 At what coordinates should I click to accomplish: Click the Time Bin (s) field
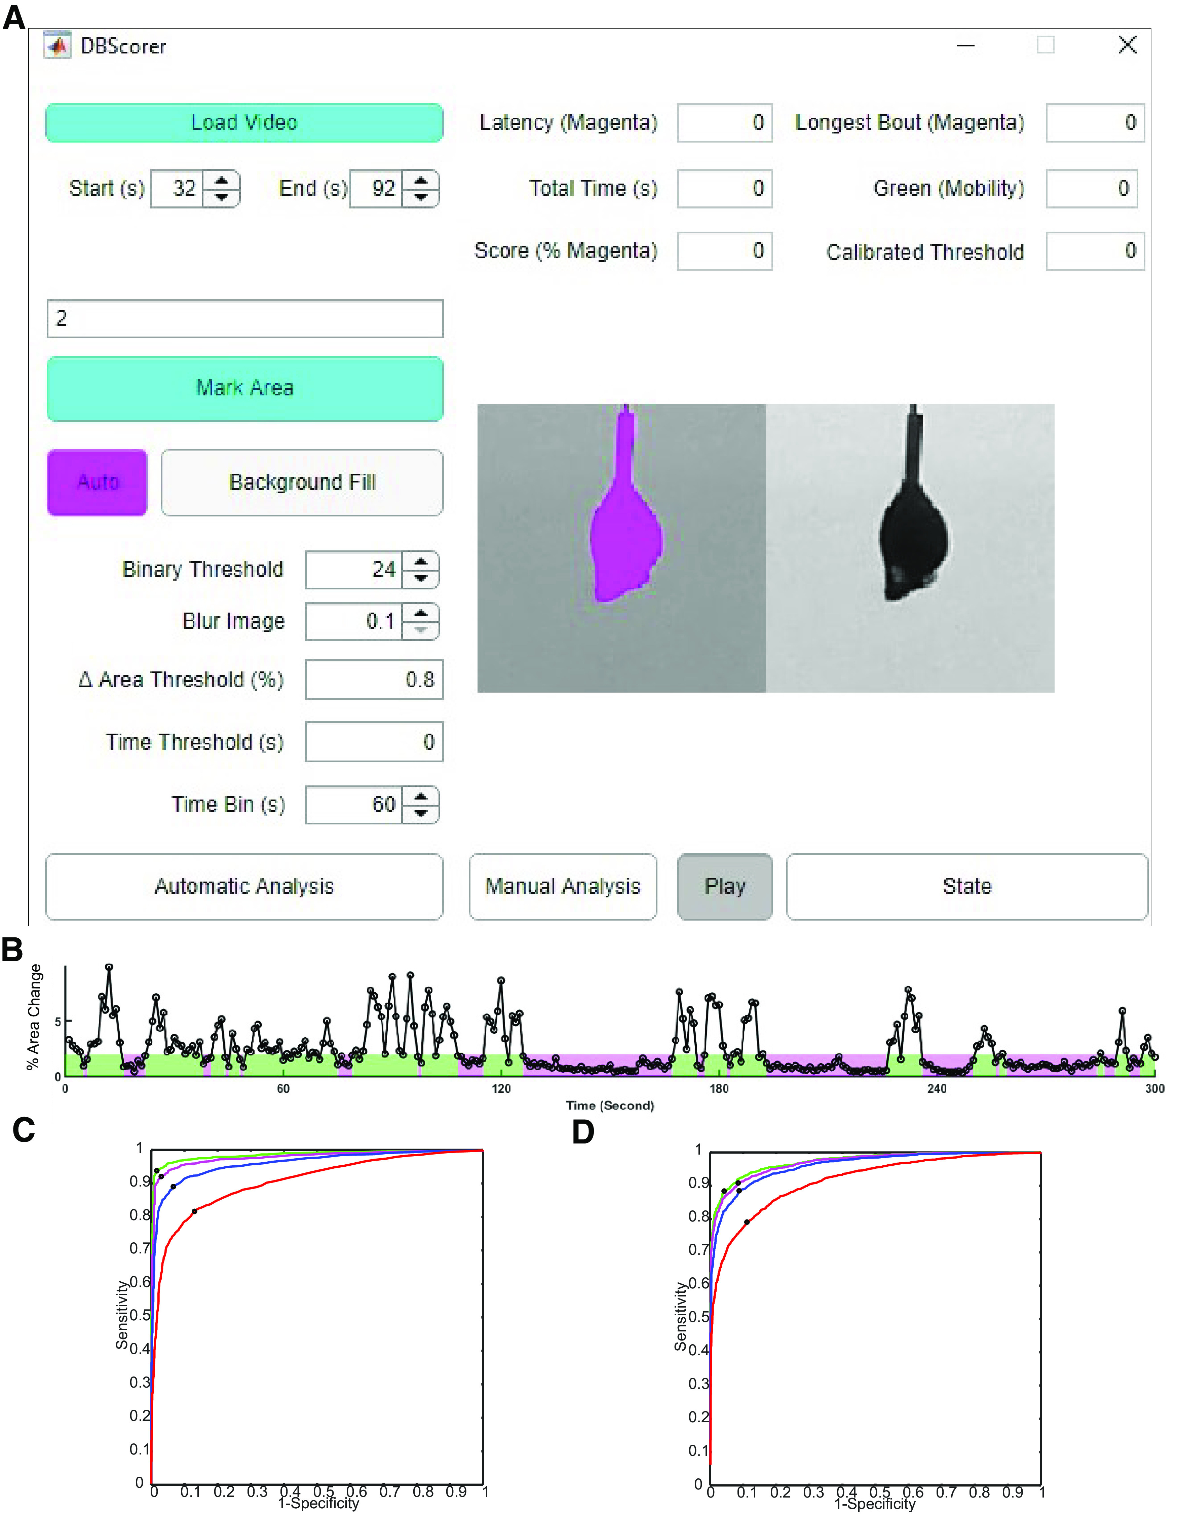pos(354,805)
